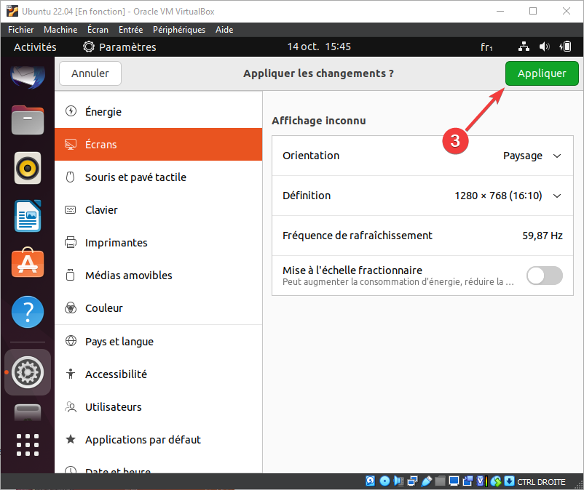
Task: Select Couleur in the settings sidebar
Action: [x=158, y=308]
